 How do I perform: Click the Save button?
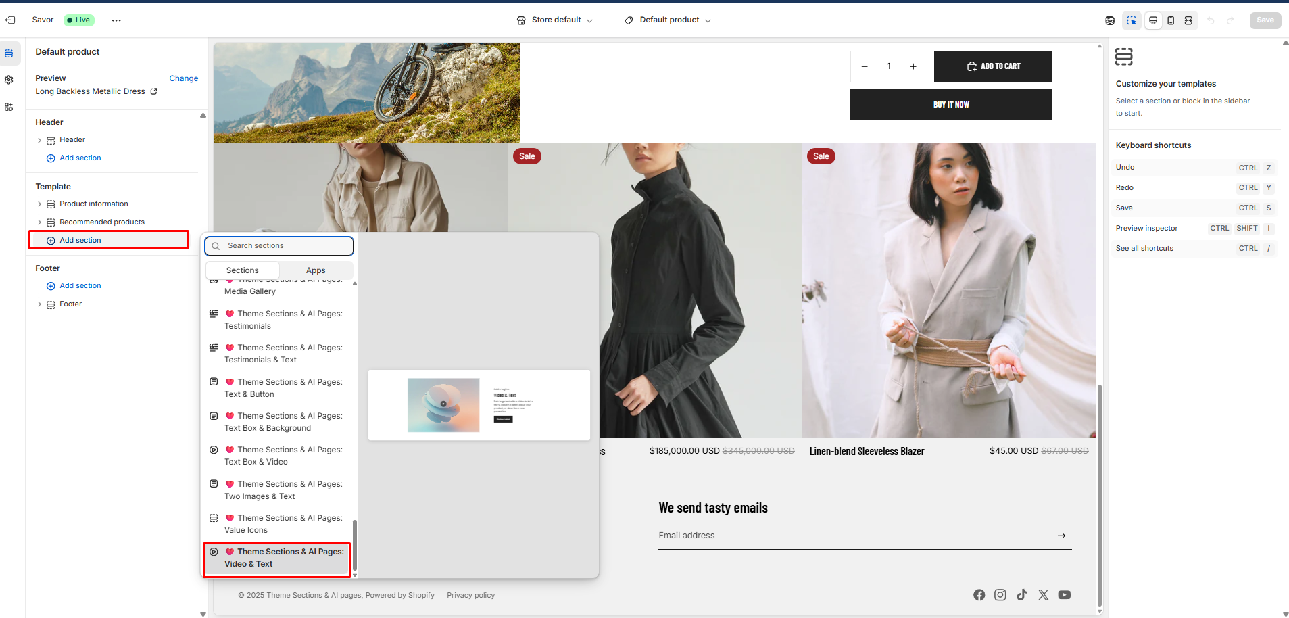[x=1265, y=20]
